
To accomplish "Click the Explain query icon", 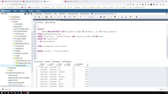I will (111, 17).
